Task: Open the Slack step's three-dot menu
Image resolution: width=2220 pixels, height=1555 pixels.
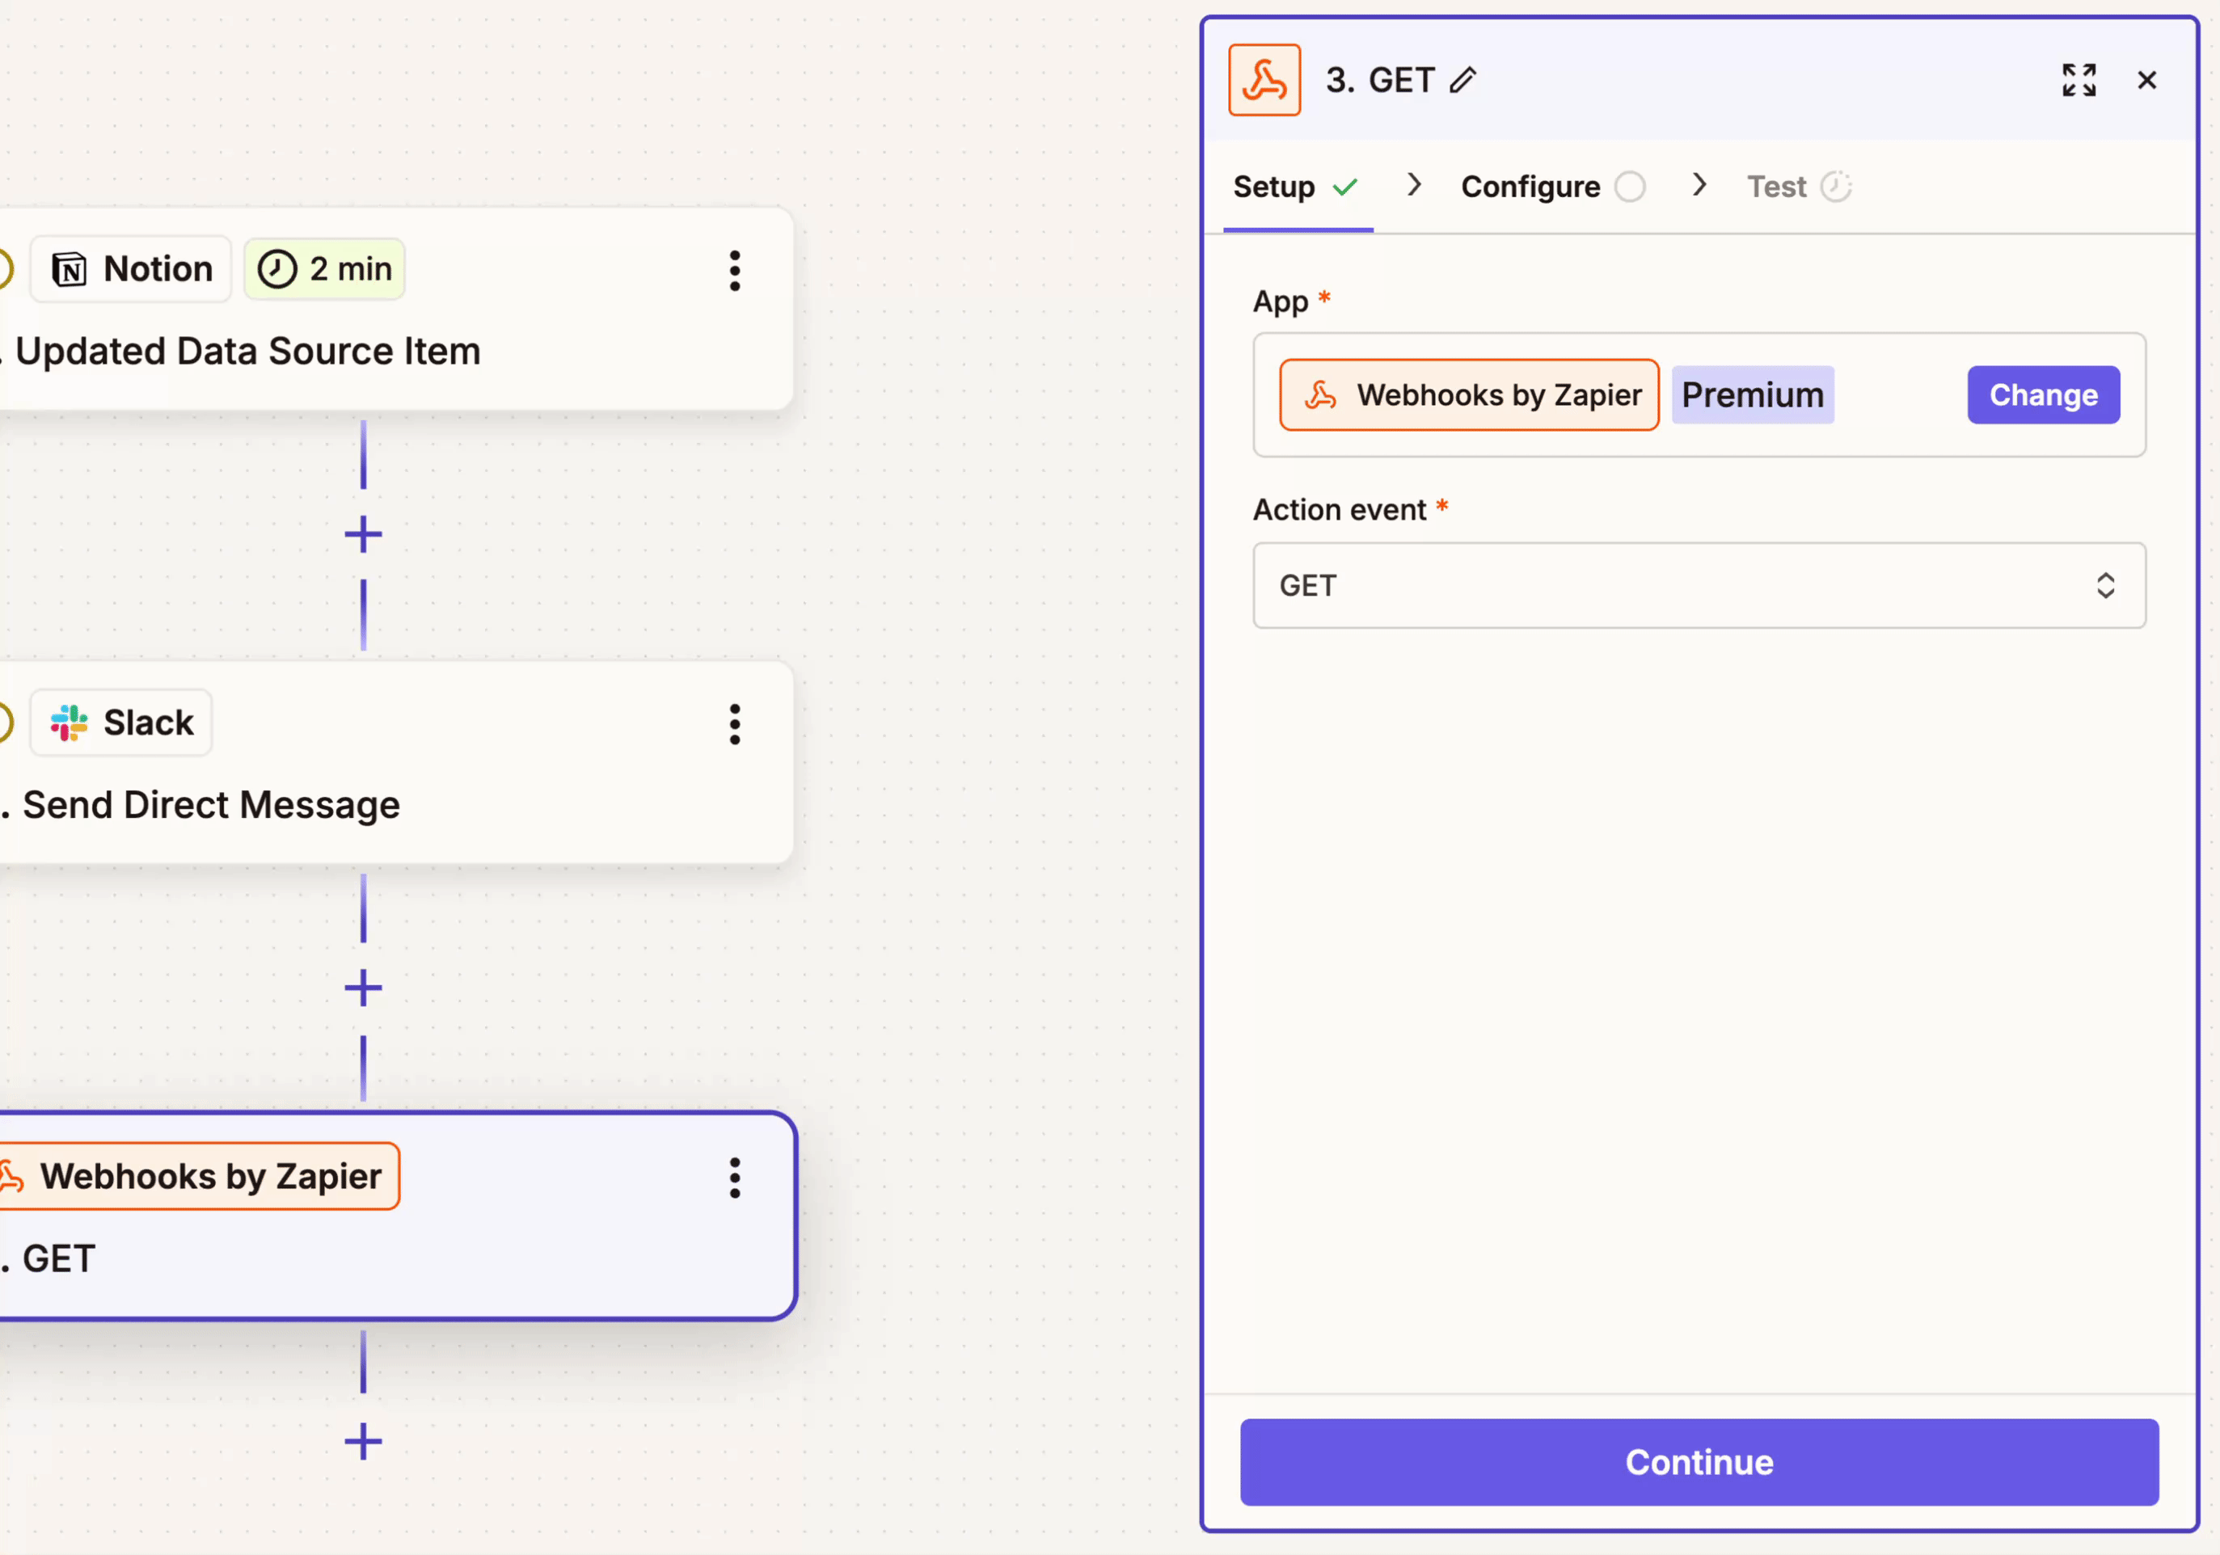Action: tap(735, 724)
